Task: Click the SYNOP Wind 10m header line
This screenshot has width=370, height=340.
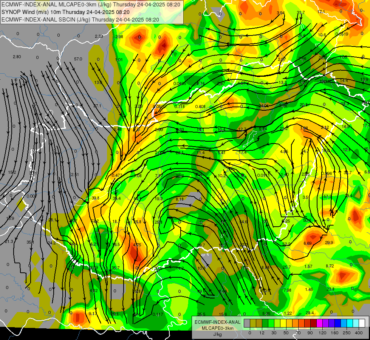Action: (65, 12)
